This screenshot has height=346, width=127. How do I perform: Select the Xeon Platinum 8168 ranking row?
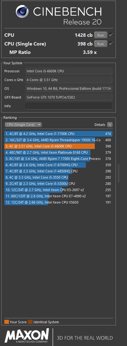click(x=58, y=152)
